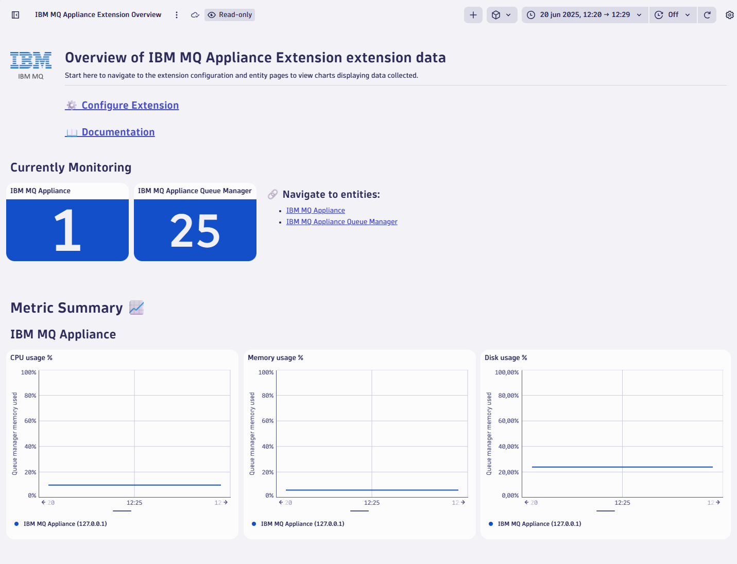Refresh the dashboard data
This screenshot has height=564, width=737.
[x=707, y=14]
